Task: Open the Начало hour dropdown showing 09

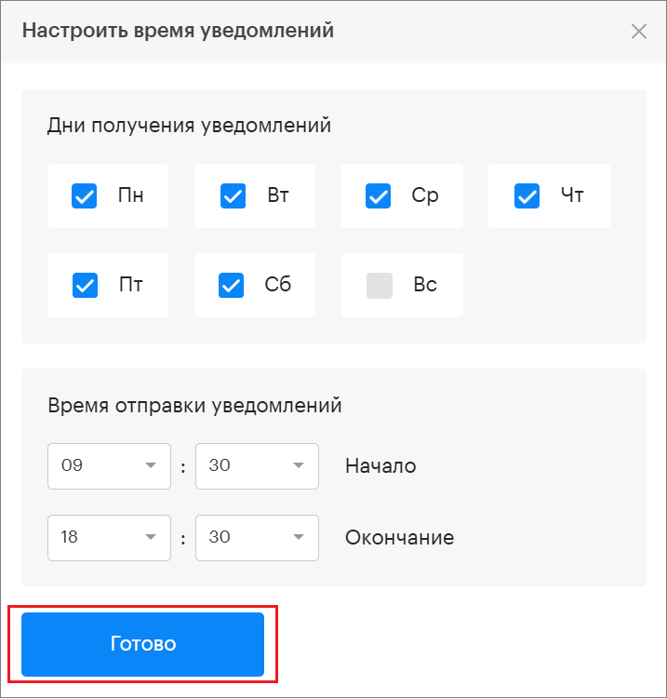Action: coord(109,466)
